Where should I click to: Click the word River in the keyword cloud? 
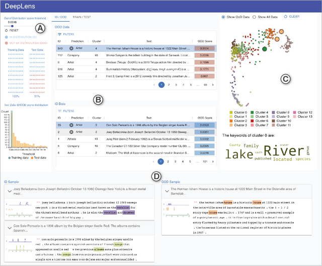click(x=284, y=151)
